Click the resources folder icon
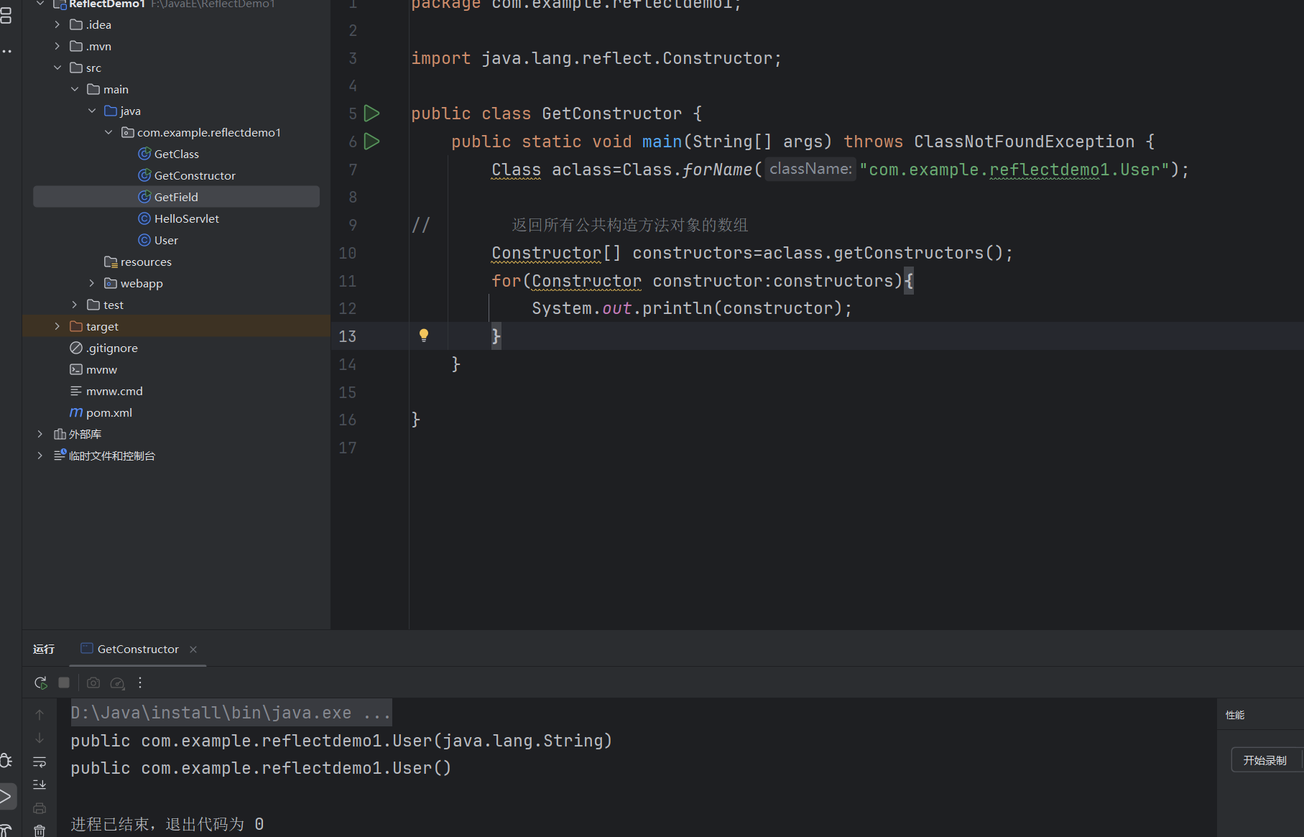Viewport: 1304px width, 837px height. point(111,262)
